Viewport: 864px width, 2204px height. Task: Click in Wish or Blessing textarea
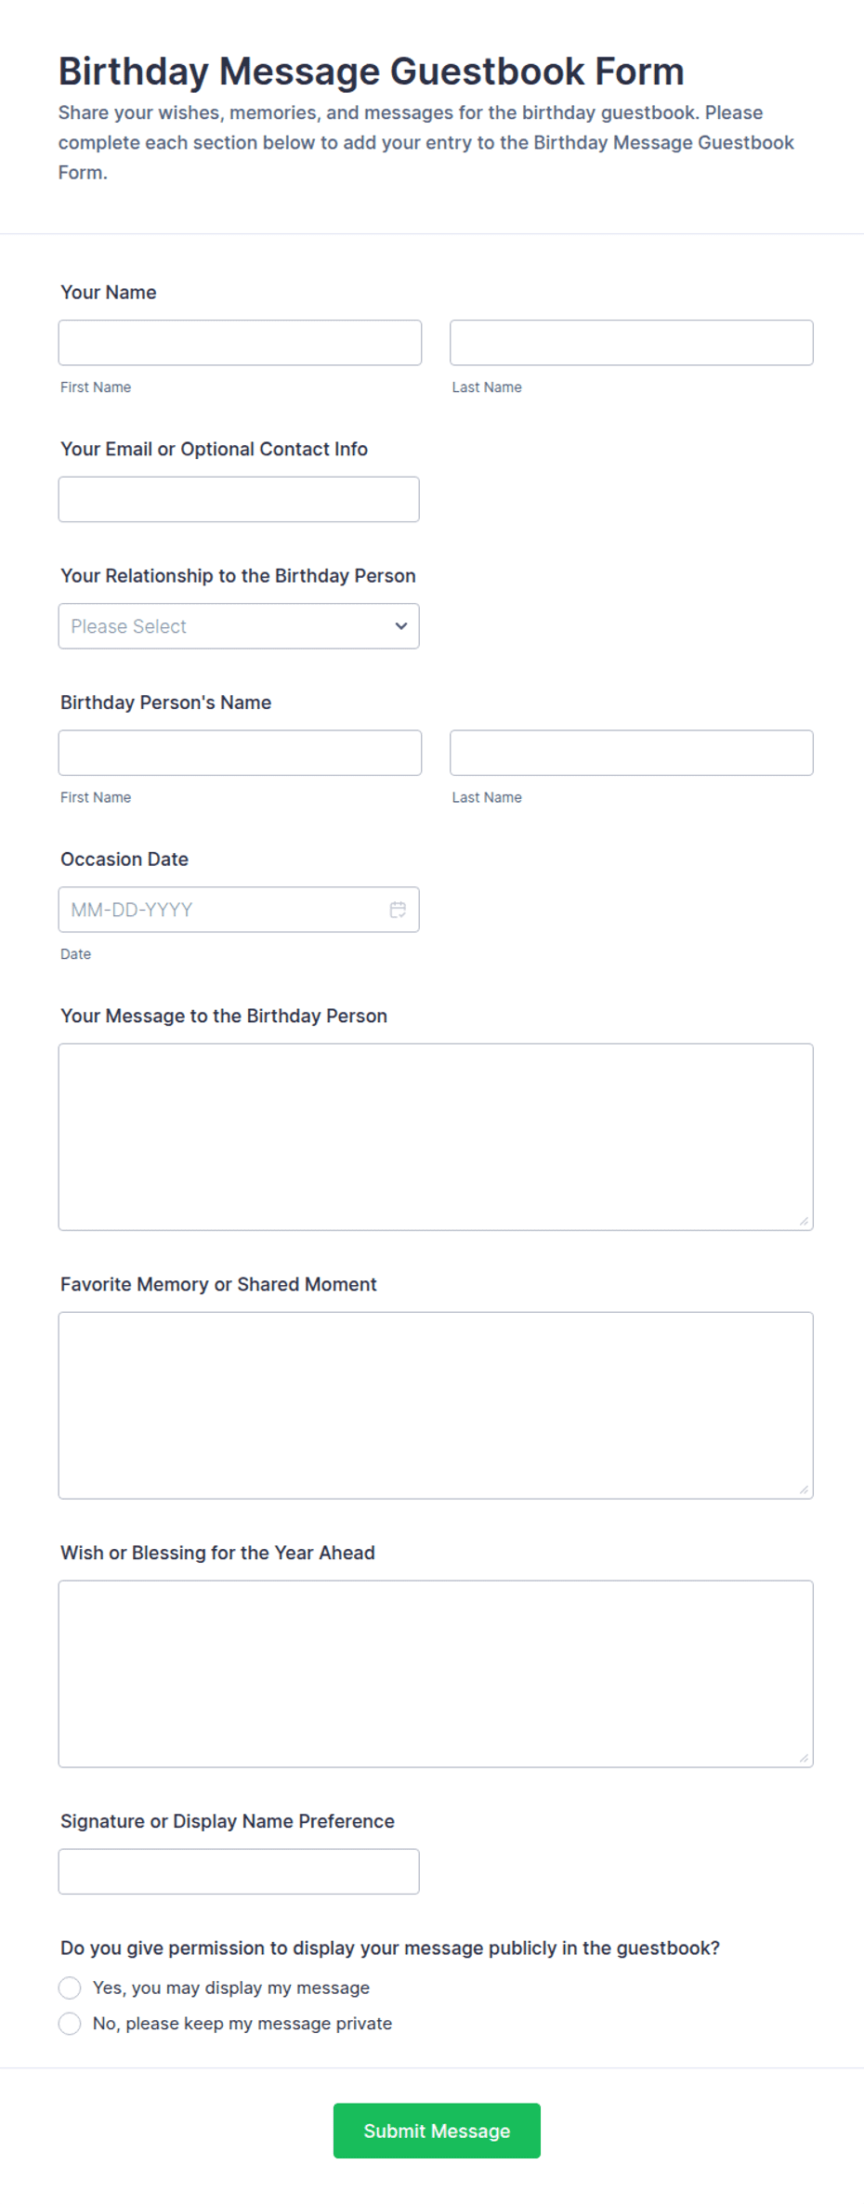click(436, 1674)
